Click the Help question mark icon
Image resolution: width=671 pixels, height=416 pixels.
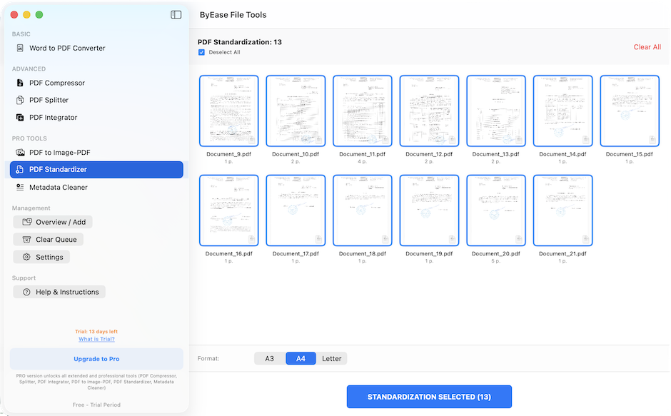tap(26, 292)
